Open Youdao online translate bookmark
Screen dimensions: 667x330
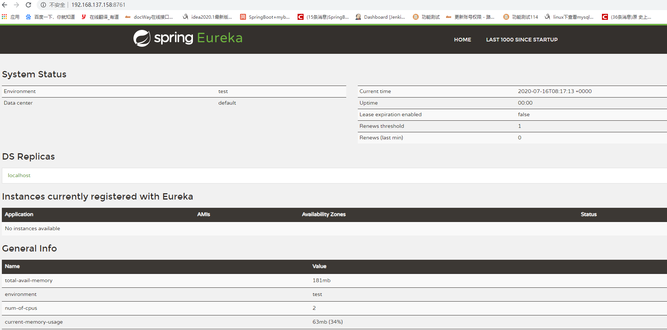pyautogui.click(x=100, y=17)
